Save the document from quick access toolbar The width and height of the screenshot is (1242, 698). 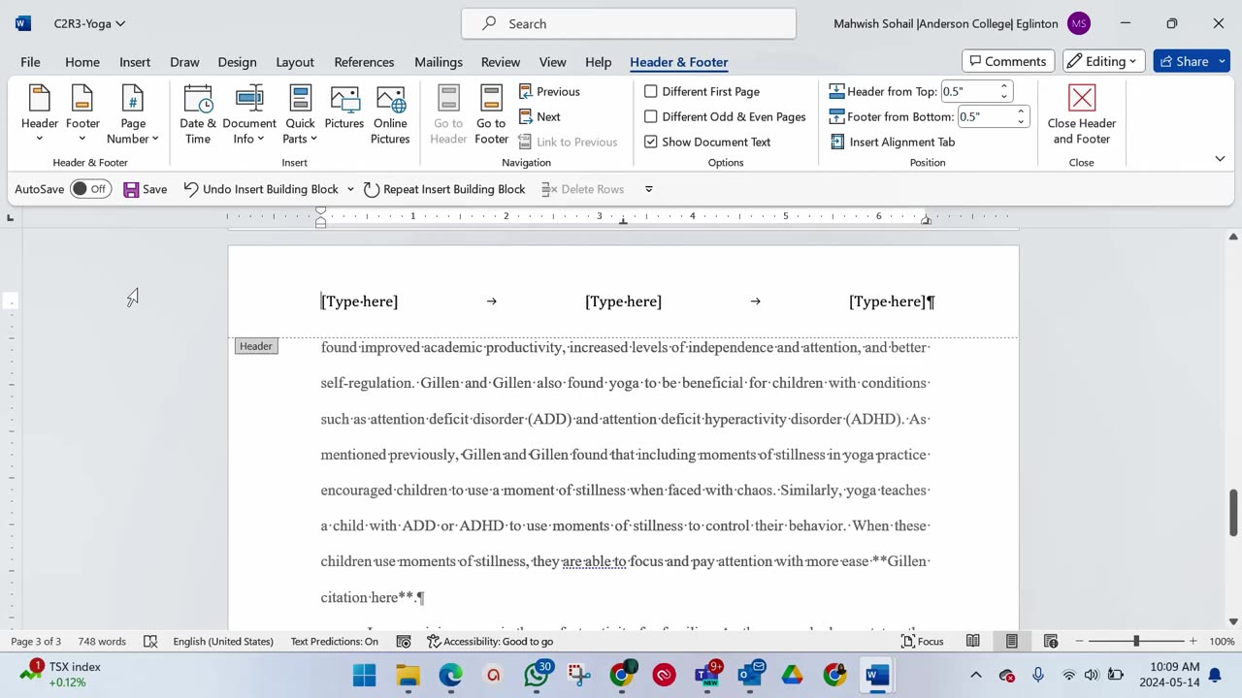[146, 189]
